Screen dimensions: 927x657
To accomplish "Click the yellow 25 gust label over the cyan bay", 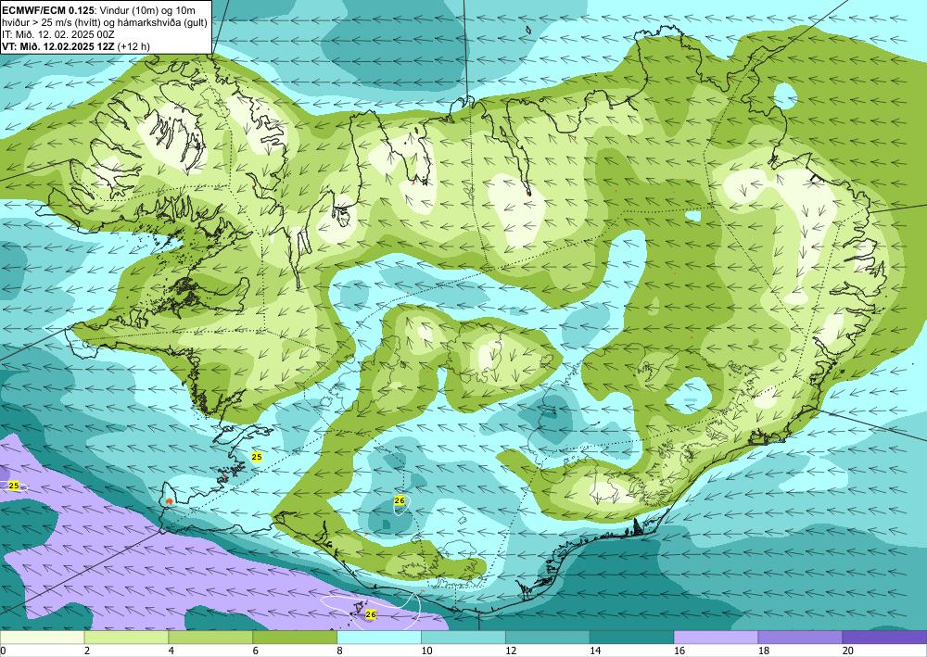I will click(x=257, y=457).
